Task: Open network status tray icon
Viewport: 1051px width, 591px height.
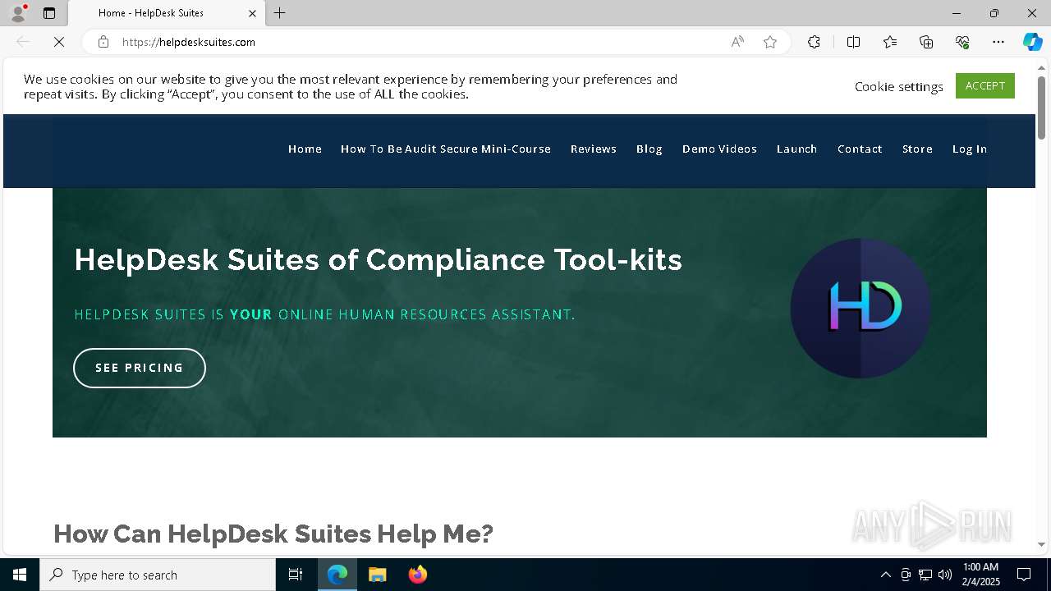Action: [925, 575]
